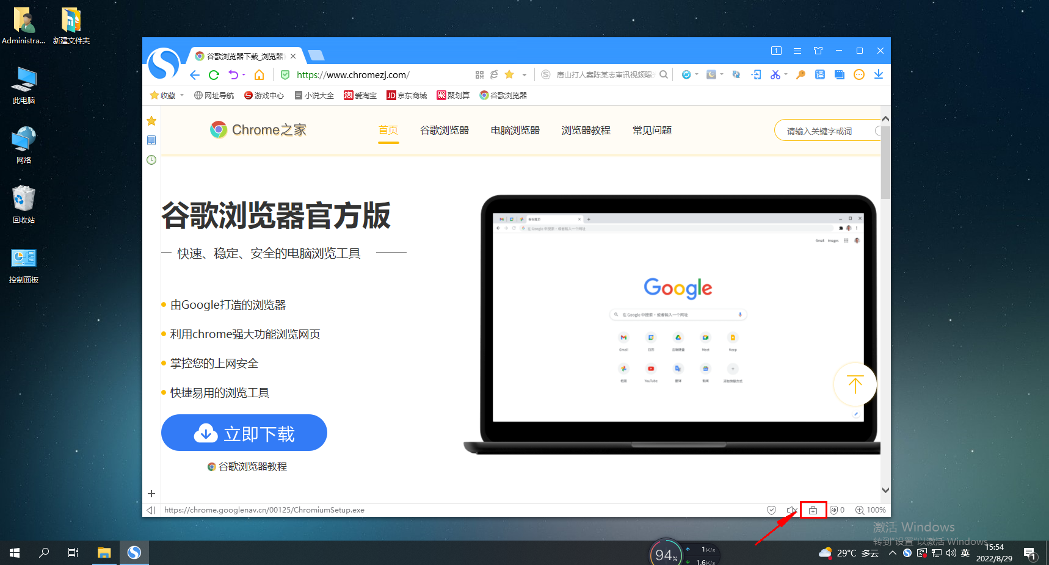Expand the accelerator globe dropdown arrow
The image size is (1049, 565).
(697, 74)
